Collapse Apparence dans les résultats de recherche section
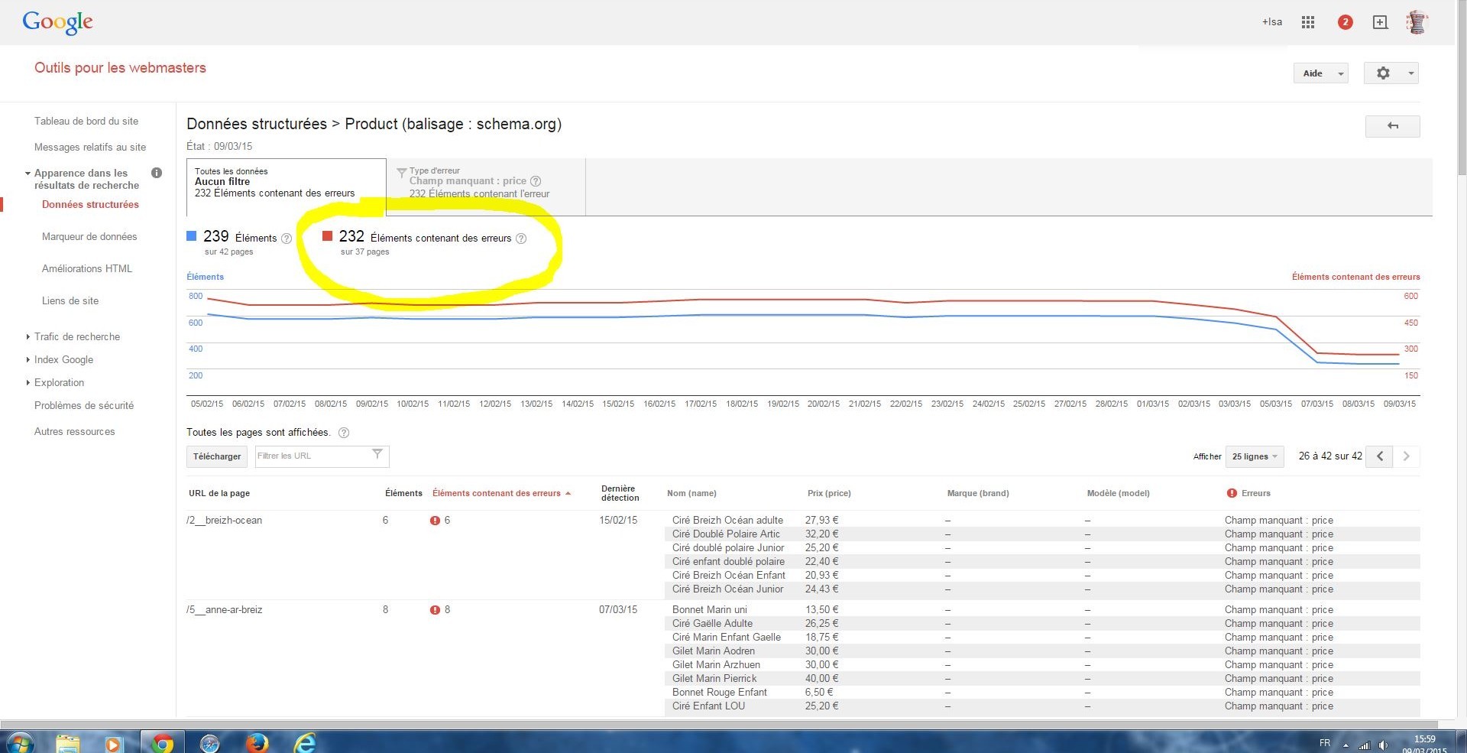This screenshot has width=1467, height=753. [x=28, y=174]
